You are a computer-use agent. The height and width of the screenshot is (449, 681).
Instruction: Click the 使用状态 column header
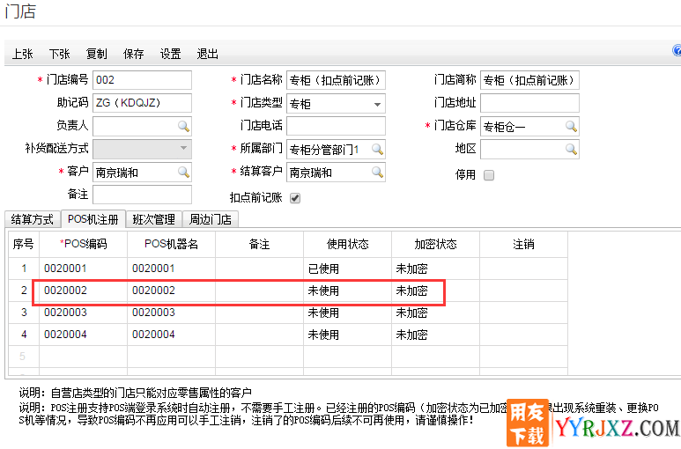click(347, 244)
